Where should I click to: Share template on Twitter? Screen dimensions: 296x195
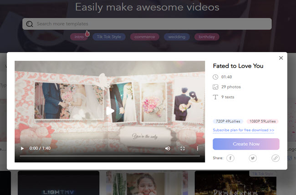[253, 158]
